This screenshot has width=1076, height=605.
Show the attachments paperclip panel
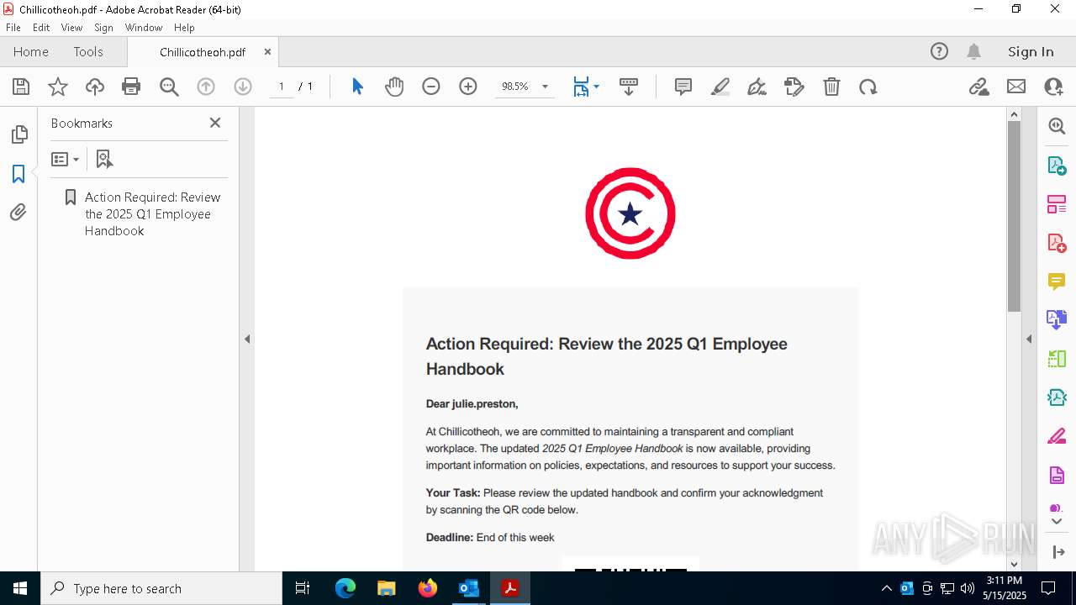18,213
